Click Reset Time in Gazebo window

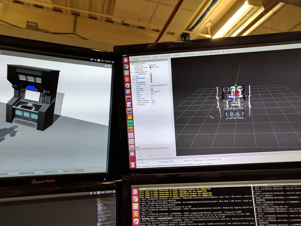pos(79,171)
